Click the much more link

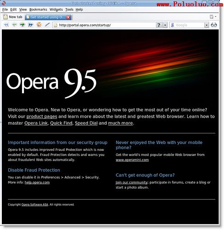coord(121,123)
